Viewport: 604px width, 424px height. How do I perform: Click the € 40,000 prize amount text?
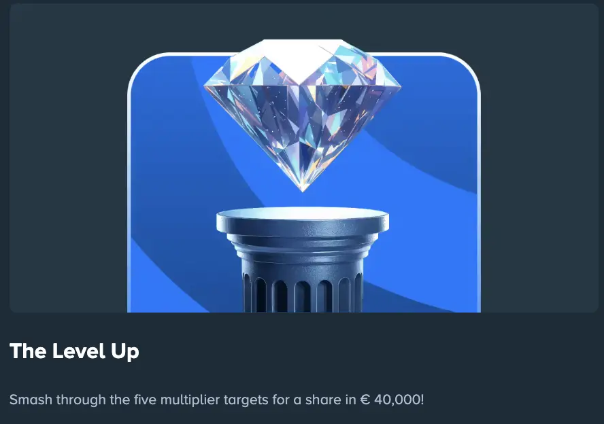[x=392, y=400]
